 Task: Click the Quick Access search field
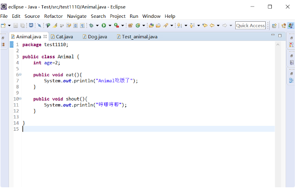tap(250, 26)
